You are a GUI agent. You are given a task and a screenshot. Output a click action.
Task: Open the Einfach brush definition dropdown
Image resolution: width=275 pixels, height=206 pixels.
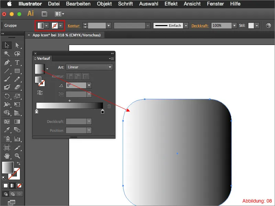[186, 25]
